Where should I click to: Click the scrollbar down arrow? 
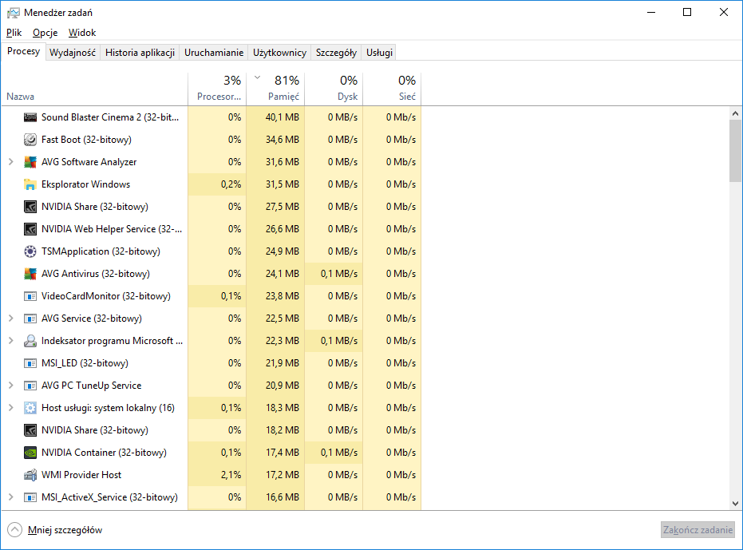tap(735, 504)
